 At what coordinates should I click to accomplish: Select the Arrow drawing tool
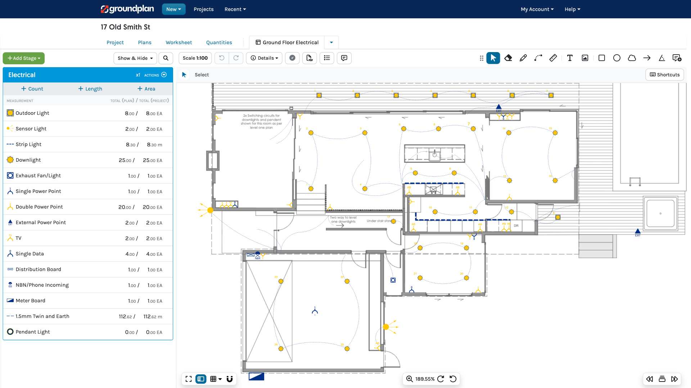pyautogui.click(x=647, y=58)
